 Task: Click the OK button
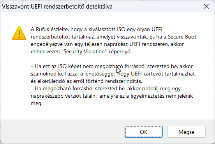point(144,132)
